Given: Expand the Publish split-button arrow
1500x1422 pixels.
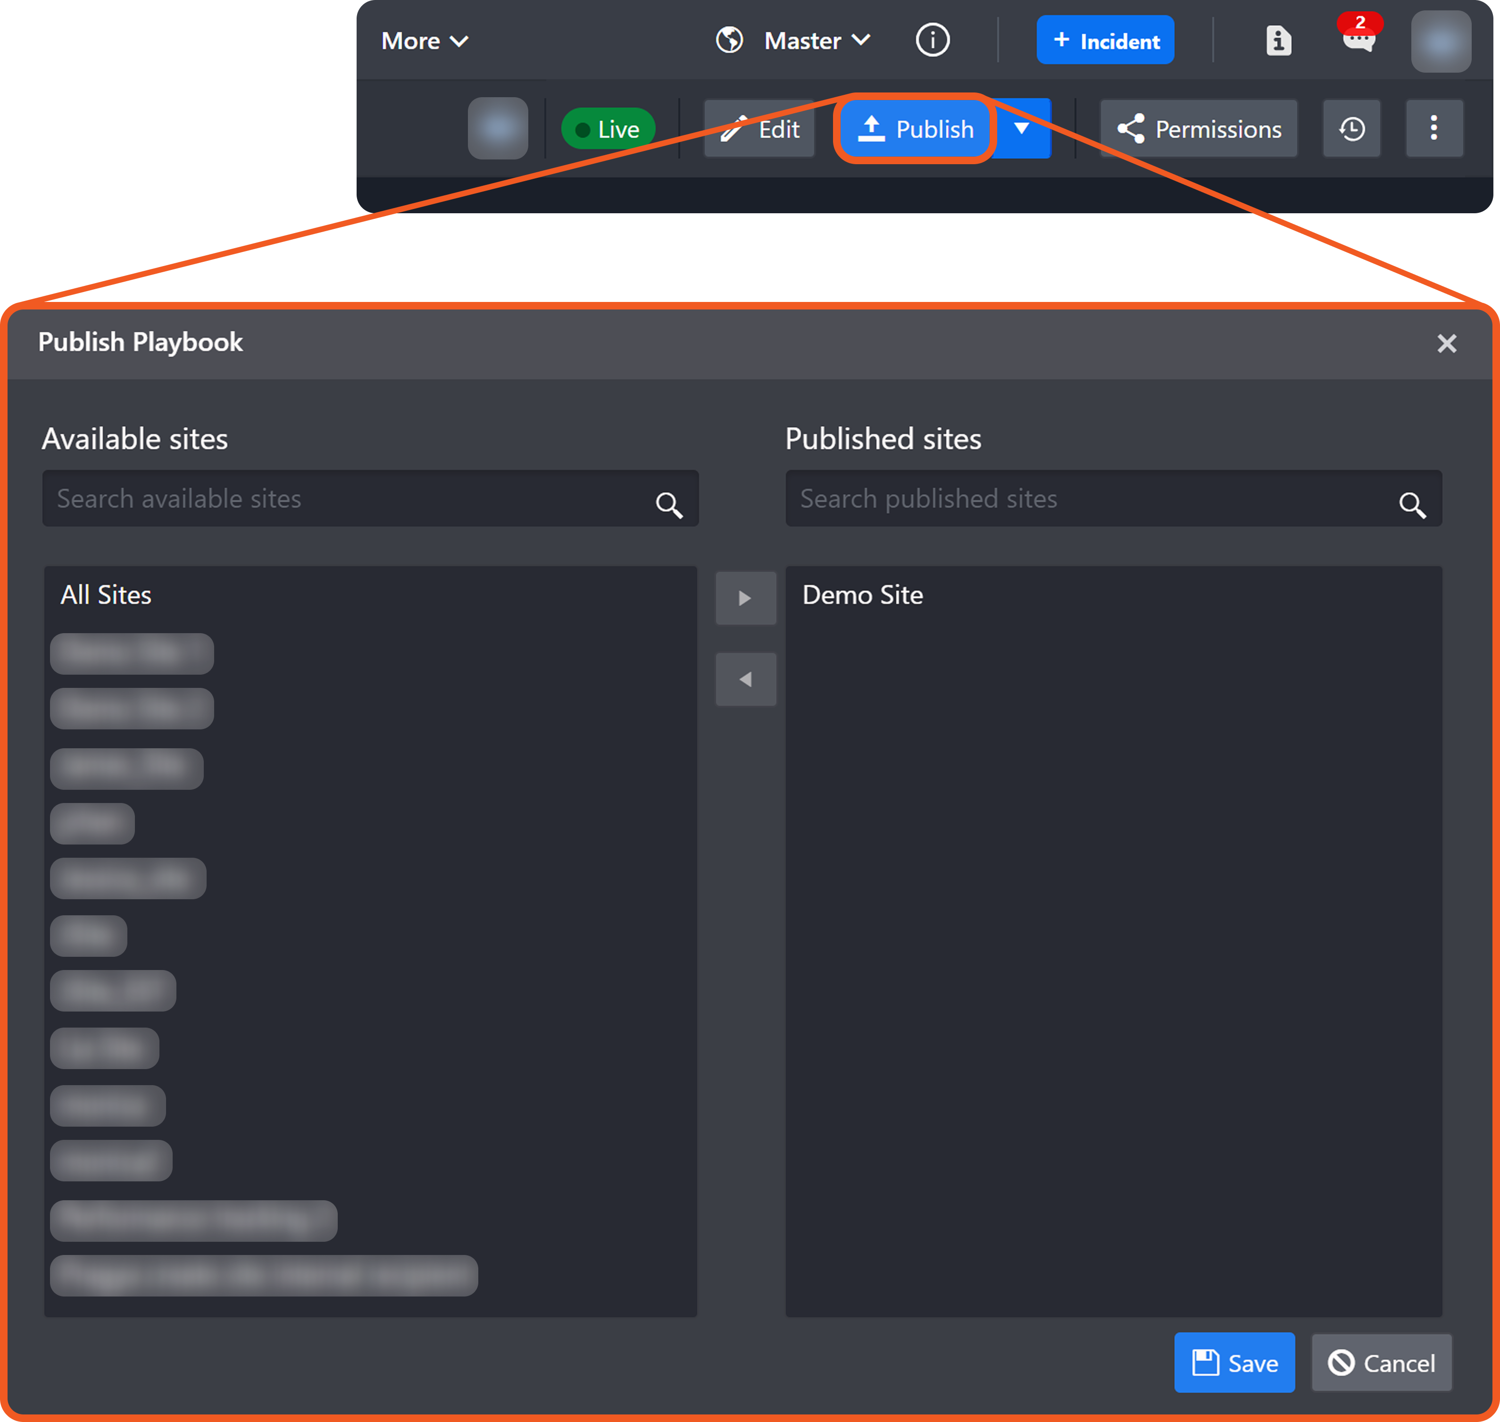Looking at the screenshot, I should [1021, 129].
